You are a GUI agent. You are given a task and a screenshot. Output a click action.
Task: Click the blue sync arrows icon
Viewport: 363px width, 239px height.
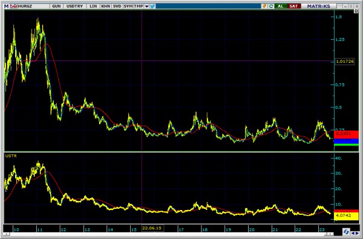pyautogui.click(x=346, y=231)
